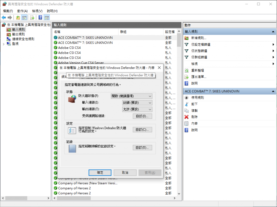This screenshot has height=207, width=277.
Task: Sort by the 群組 column header
Action: point(141,32)
